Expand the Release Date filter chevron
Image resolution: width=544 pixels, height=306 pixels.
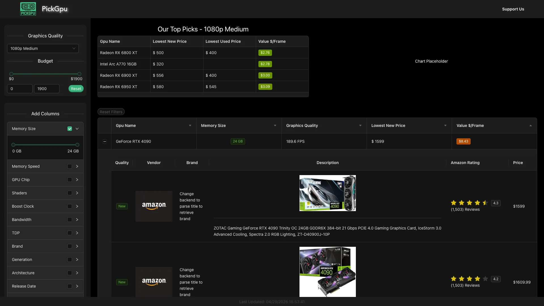point(77,286)
